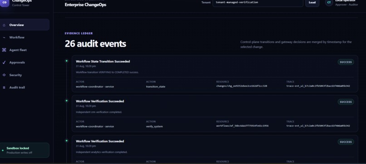Click the "Production writes off" text

click(20, 153)
